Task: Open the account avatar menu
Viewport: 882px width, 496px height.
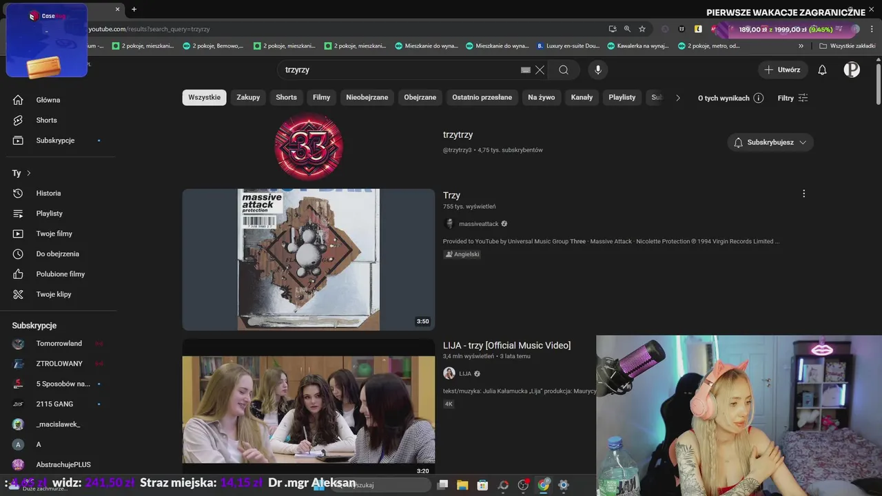Action: (852, 70)
